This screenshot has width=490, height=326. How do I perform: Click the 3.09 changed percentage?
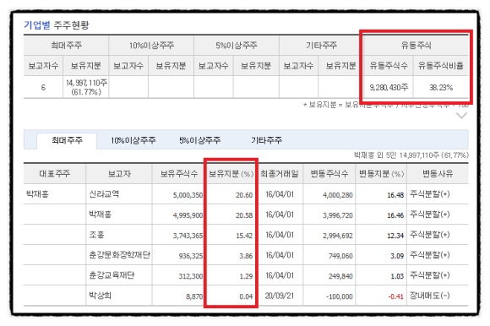pos(397,256)
